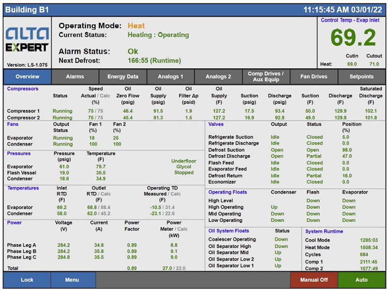
Task: Click the Heat Cutin value 69.0
Action: 352,64
